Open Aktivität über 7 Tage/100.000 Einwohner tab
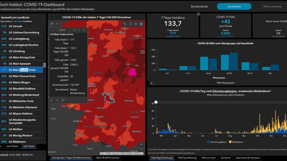 tap(72, 158)
